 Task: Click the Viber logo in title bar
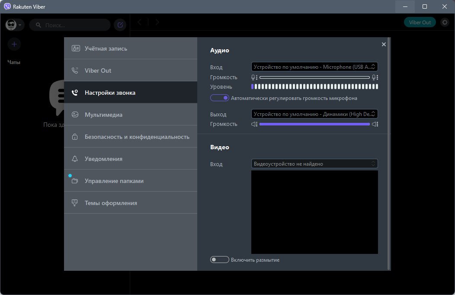pos(7,6)
